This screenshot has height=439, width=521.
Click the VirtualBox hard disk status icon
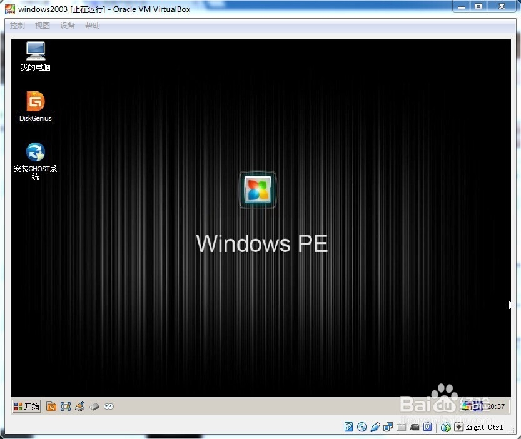point(349,426)
